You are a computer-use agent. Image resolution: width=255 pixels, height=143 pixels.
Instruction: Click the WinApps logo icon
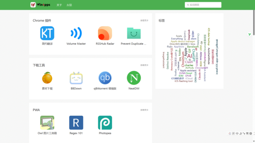click(x=33, y=5)
